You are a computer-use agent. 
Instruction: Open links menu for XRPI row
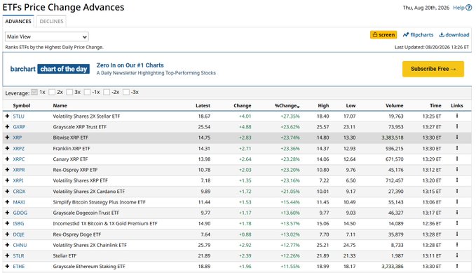click(457, 180)
